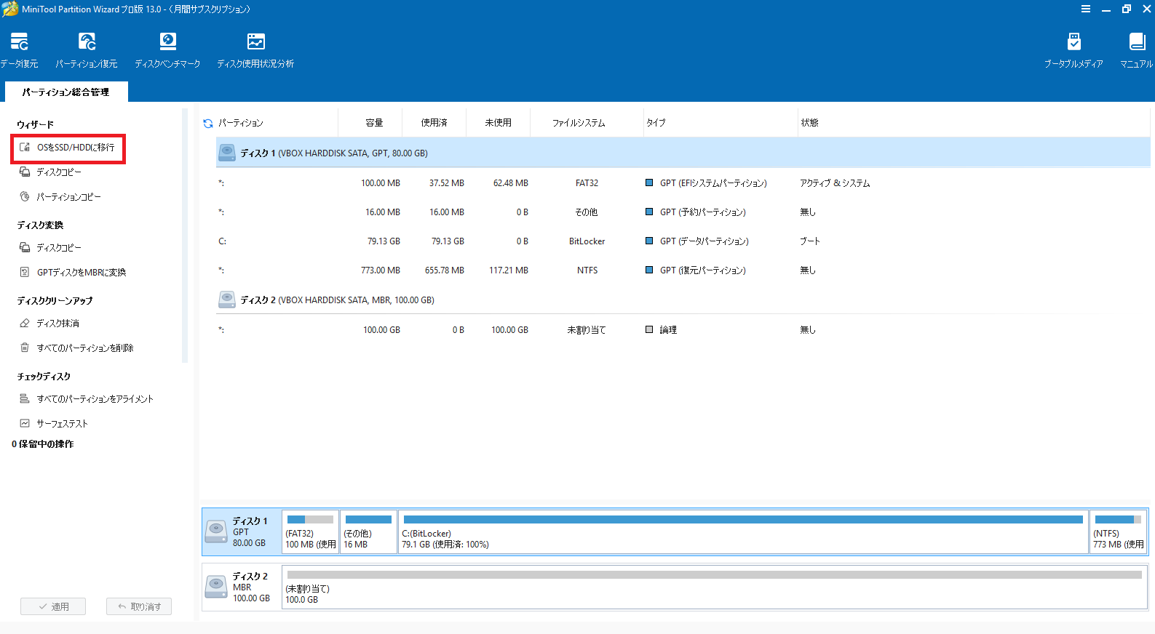Open the パーティションコピー wizard

[68, 197]
